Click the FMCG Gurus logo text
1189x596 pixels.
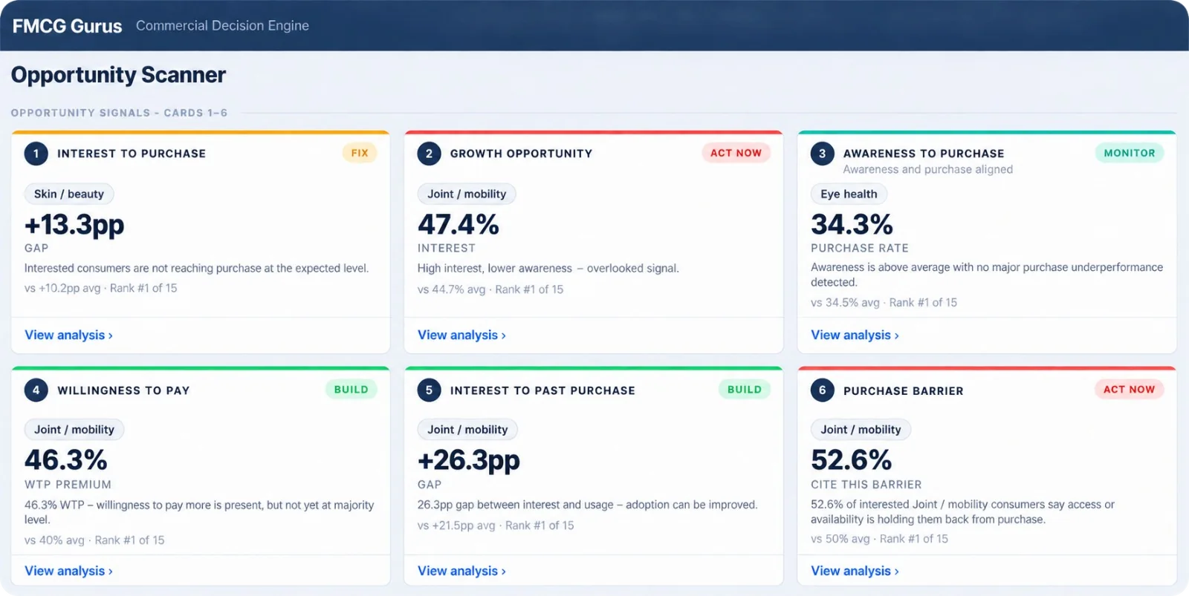coord(67,26)
